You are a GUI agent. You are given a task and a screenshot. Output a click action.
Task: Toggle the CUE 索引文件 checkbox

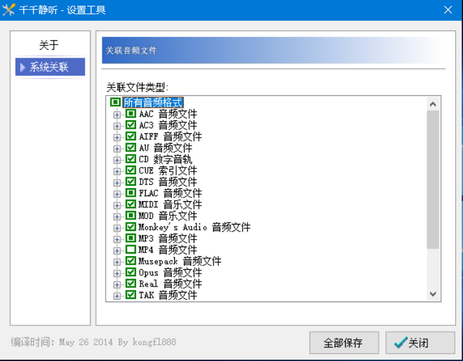point(131,171)
